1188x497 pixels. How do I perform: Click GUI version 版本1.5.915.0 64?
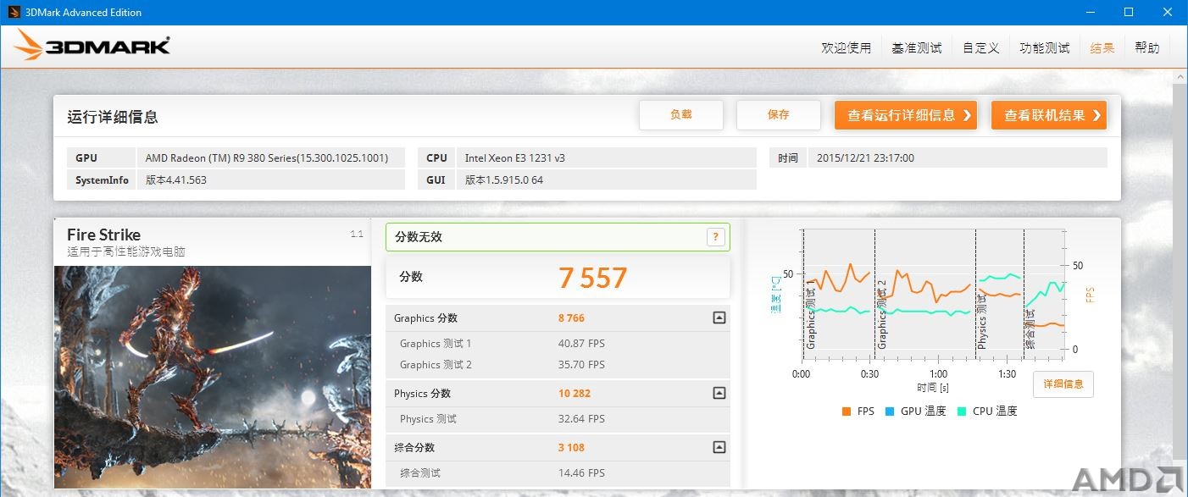point(504,180)
